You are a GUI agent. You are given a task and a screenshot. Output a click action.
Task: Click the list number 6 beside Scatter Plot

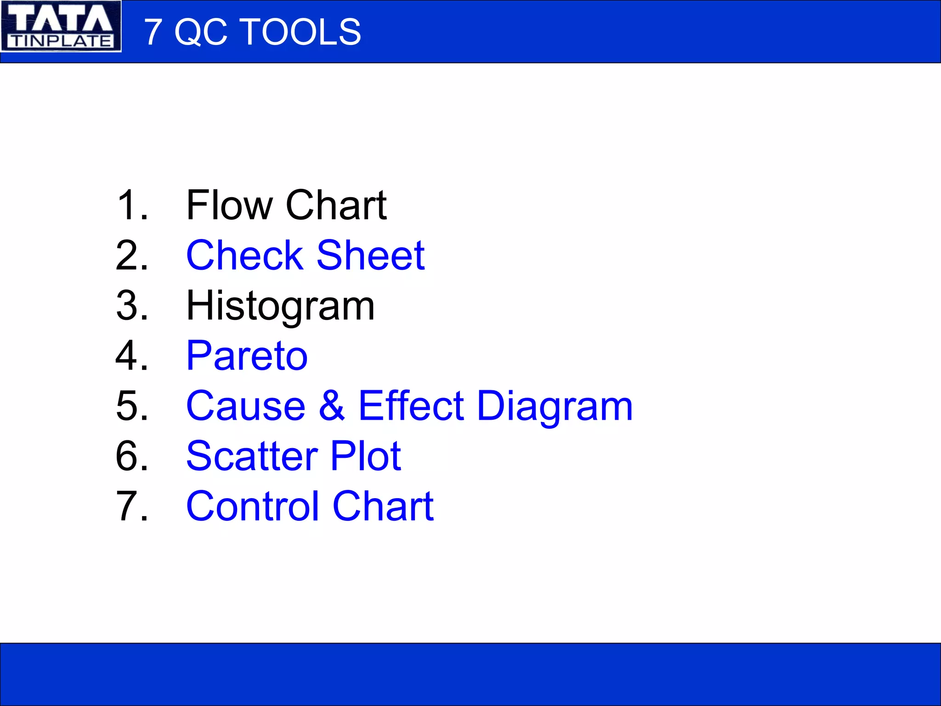(x=132, y=456)
